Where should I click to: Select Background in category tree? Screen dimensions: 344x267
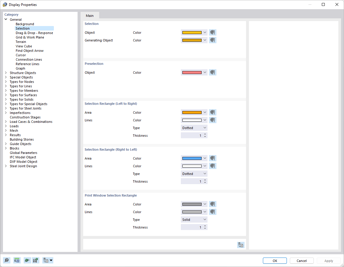pos(25,24)
